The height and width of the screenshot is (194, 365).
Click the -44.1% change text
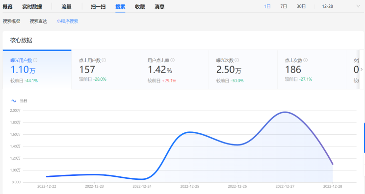31,81
